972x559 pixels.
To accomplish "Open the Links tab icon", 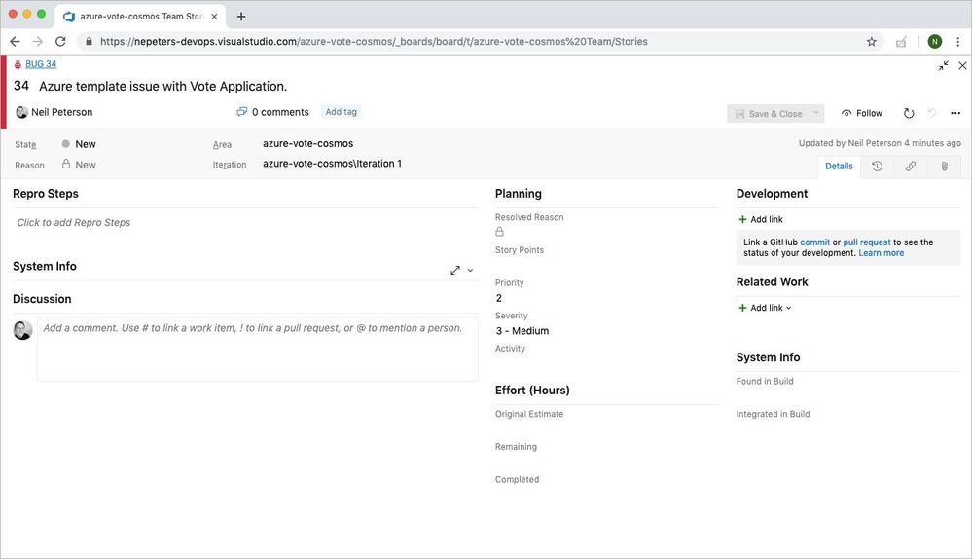I will pyautogui.click(x=911, y=166).
